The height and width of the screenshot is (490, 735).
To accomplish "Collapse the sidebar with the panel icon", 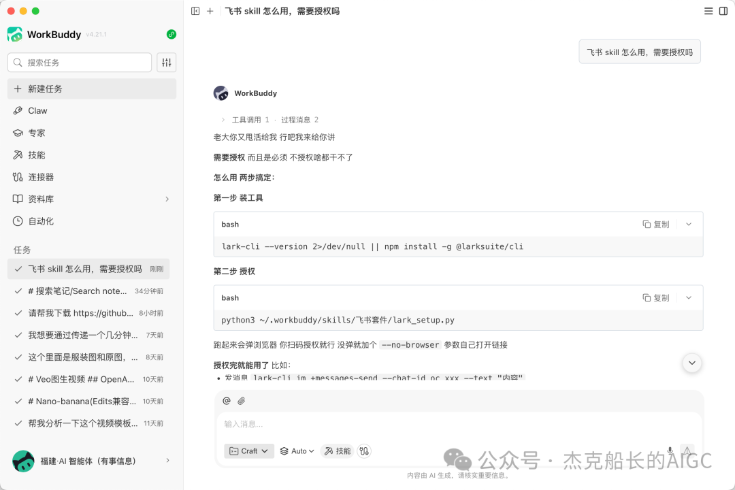I will [x=195, y=11].
